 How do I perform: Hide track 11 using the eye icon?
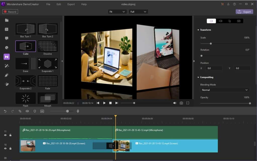5,135
